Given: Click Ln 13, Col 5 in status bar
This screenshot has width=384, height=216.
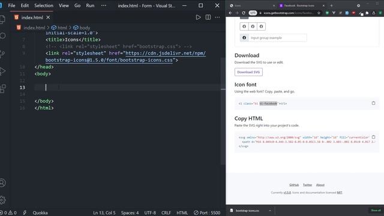Looking at the screenshot, I should tap(104, 212).
